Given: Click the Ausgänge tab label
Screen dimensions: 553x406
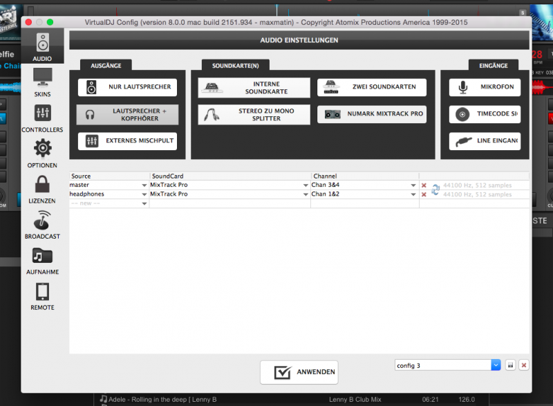Looking at the screenshot, I should [x=106, y=66].
